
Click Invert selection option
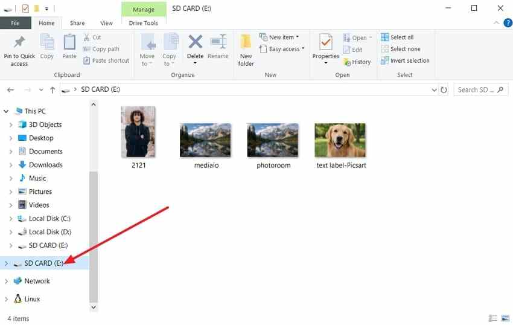(x=405, y=60)
